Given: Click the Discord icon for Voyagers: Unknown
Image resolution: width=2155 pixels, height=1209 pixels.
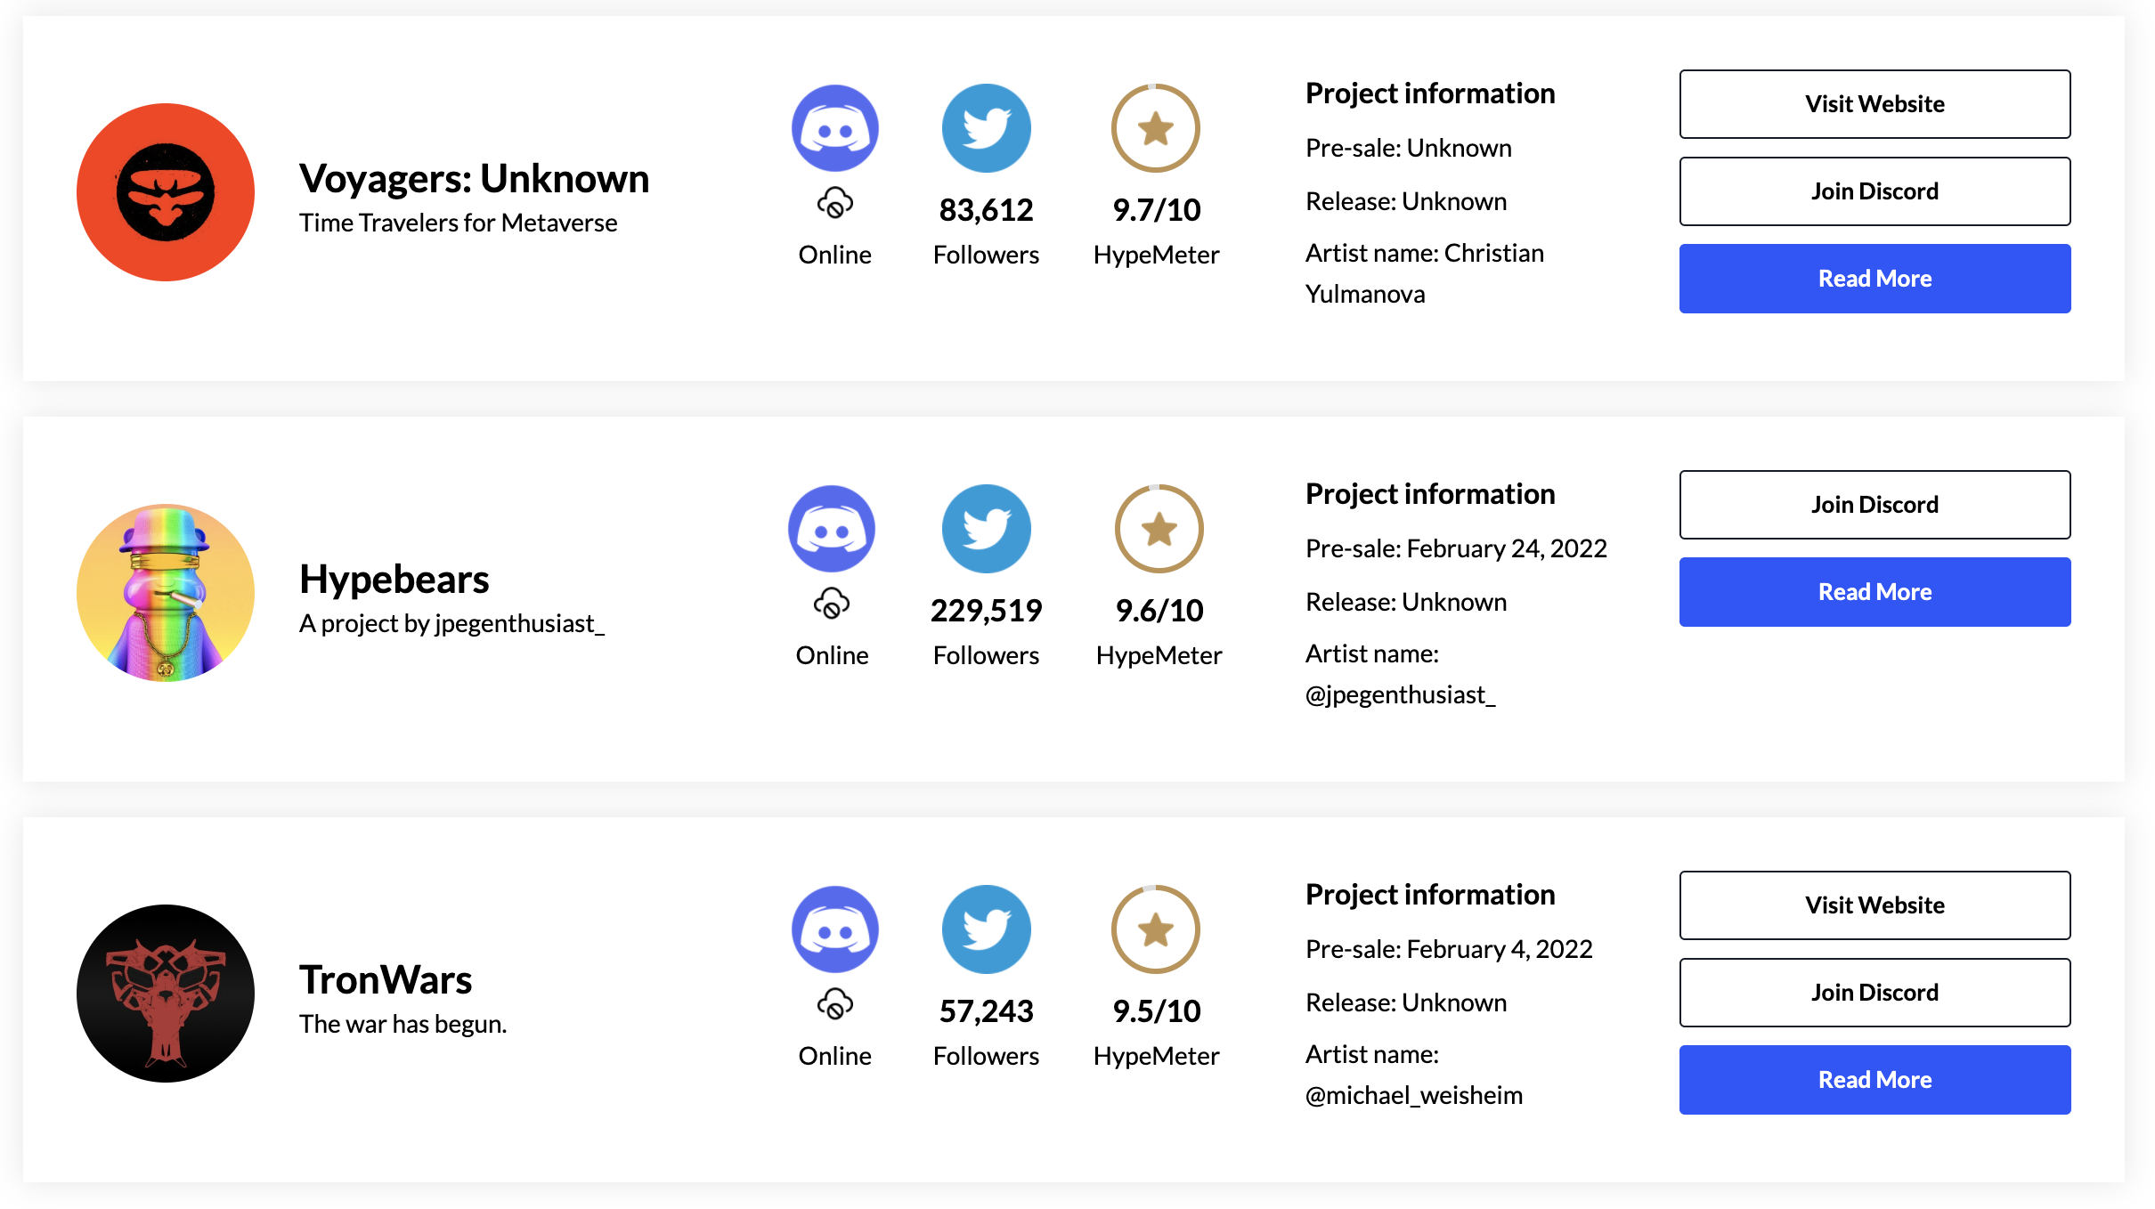Looking at the screenshot, I should coord(834,127).
